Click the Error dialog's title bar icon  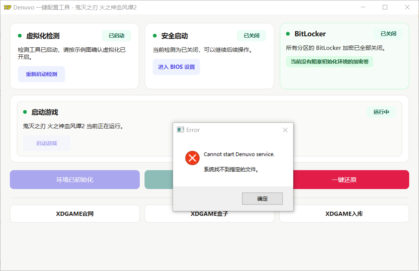tap(181, 130)
